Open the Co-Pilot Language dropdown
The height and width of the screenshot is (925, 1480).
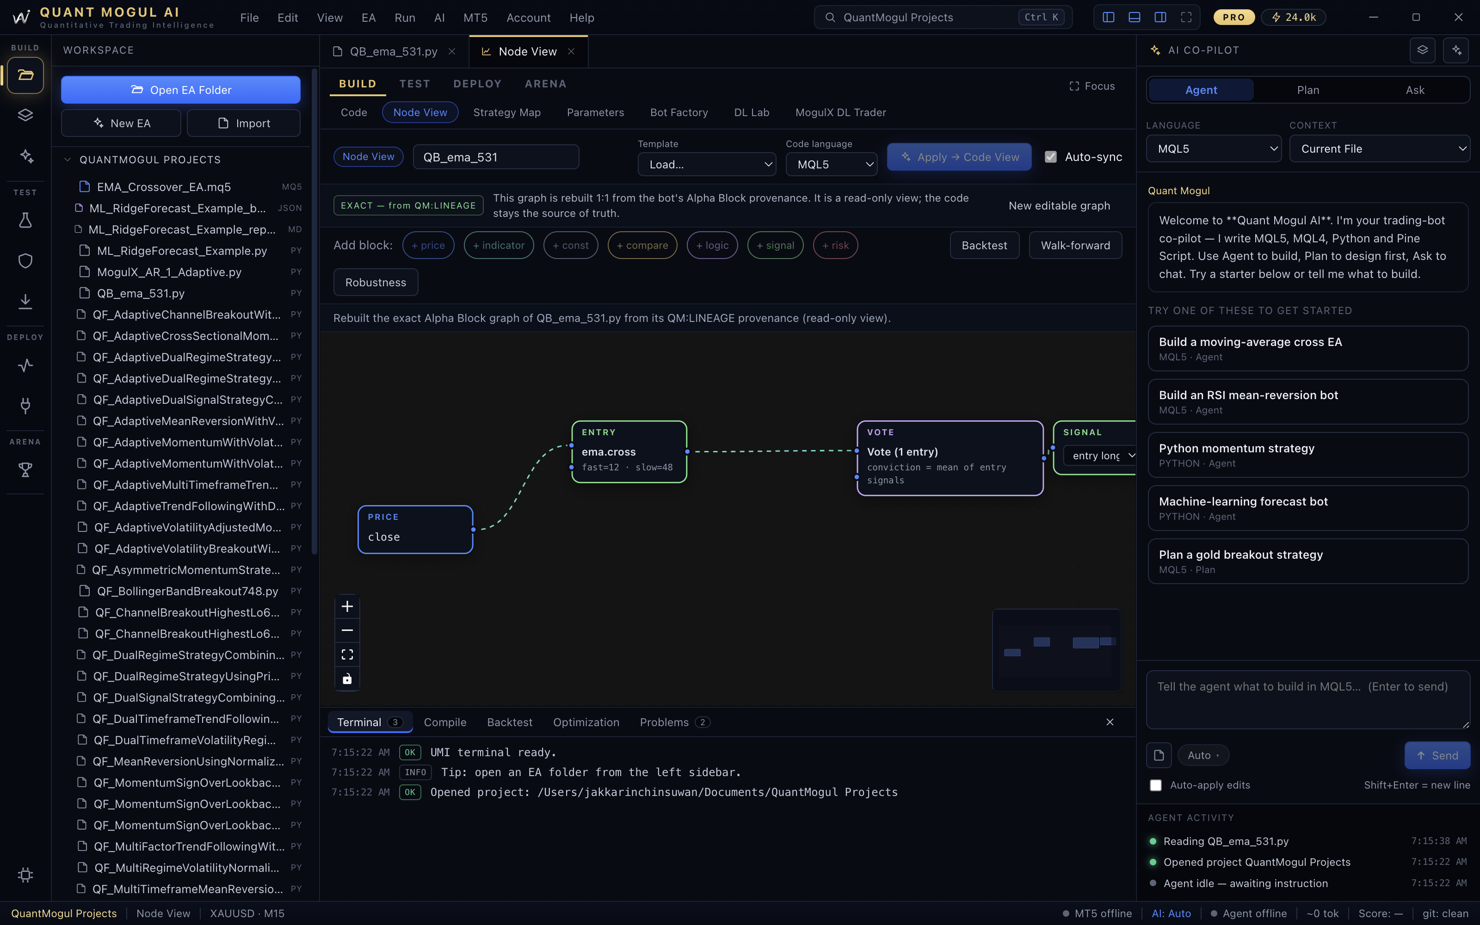pyautogui.click(x=1214, y=148)
